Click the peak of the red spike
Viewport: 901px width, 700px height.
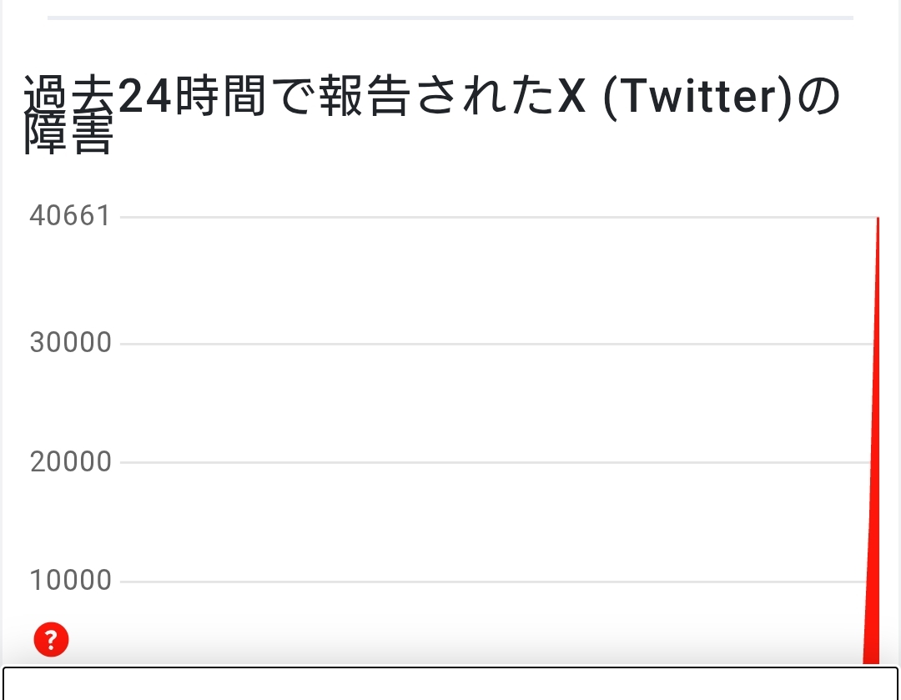[878, 219]
